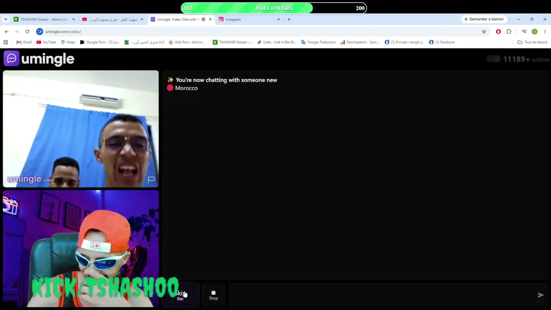This screenshot has height=310, width=551.
Task: Open the Links - Link in Bio bookmark
Action: 277,42
